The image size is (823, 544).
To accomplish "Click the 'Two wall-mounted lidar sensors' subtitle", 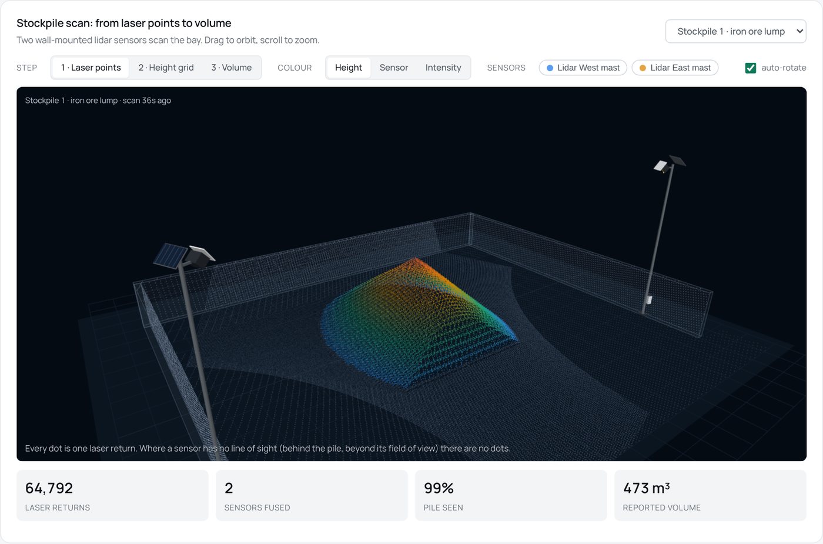I will pos(168,40).
